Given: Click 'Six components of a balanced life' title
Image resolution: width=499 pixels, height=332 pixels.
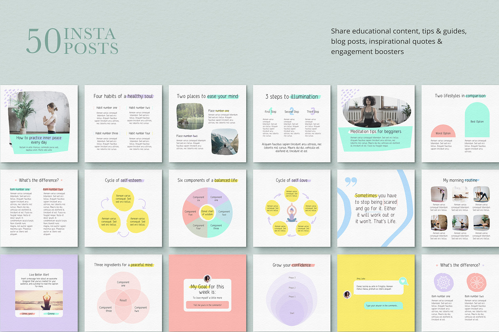Looking at the screenshot, I should pos(207,181).
